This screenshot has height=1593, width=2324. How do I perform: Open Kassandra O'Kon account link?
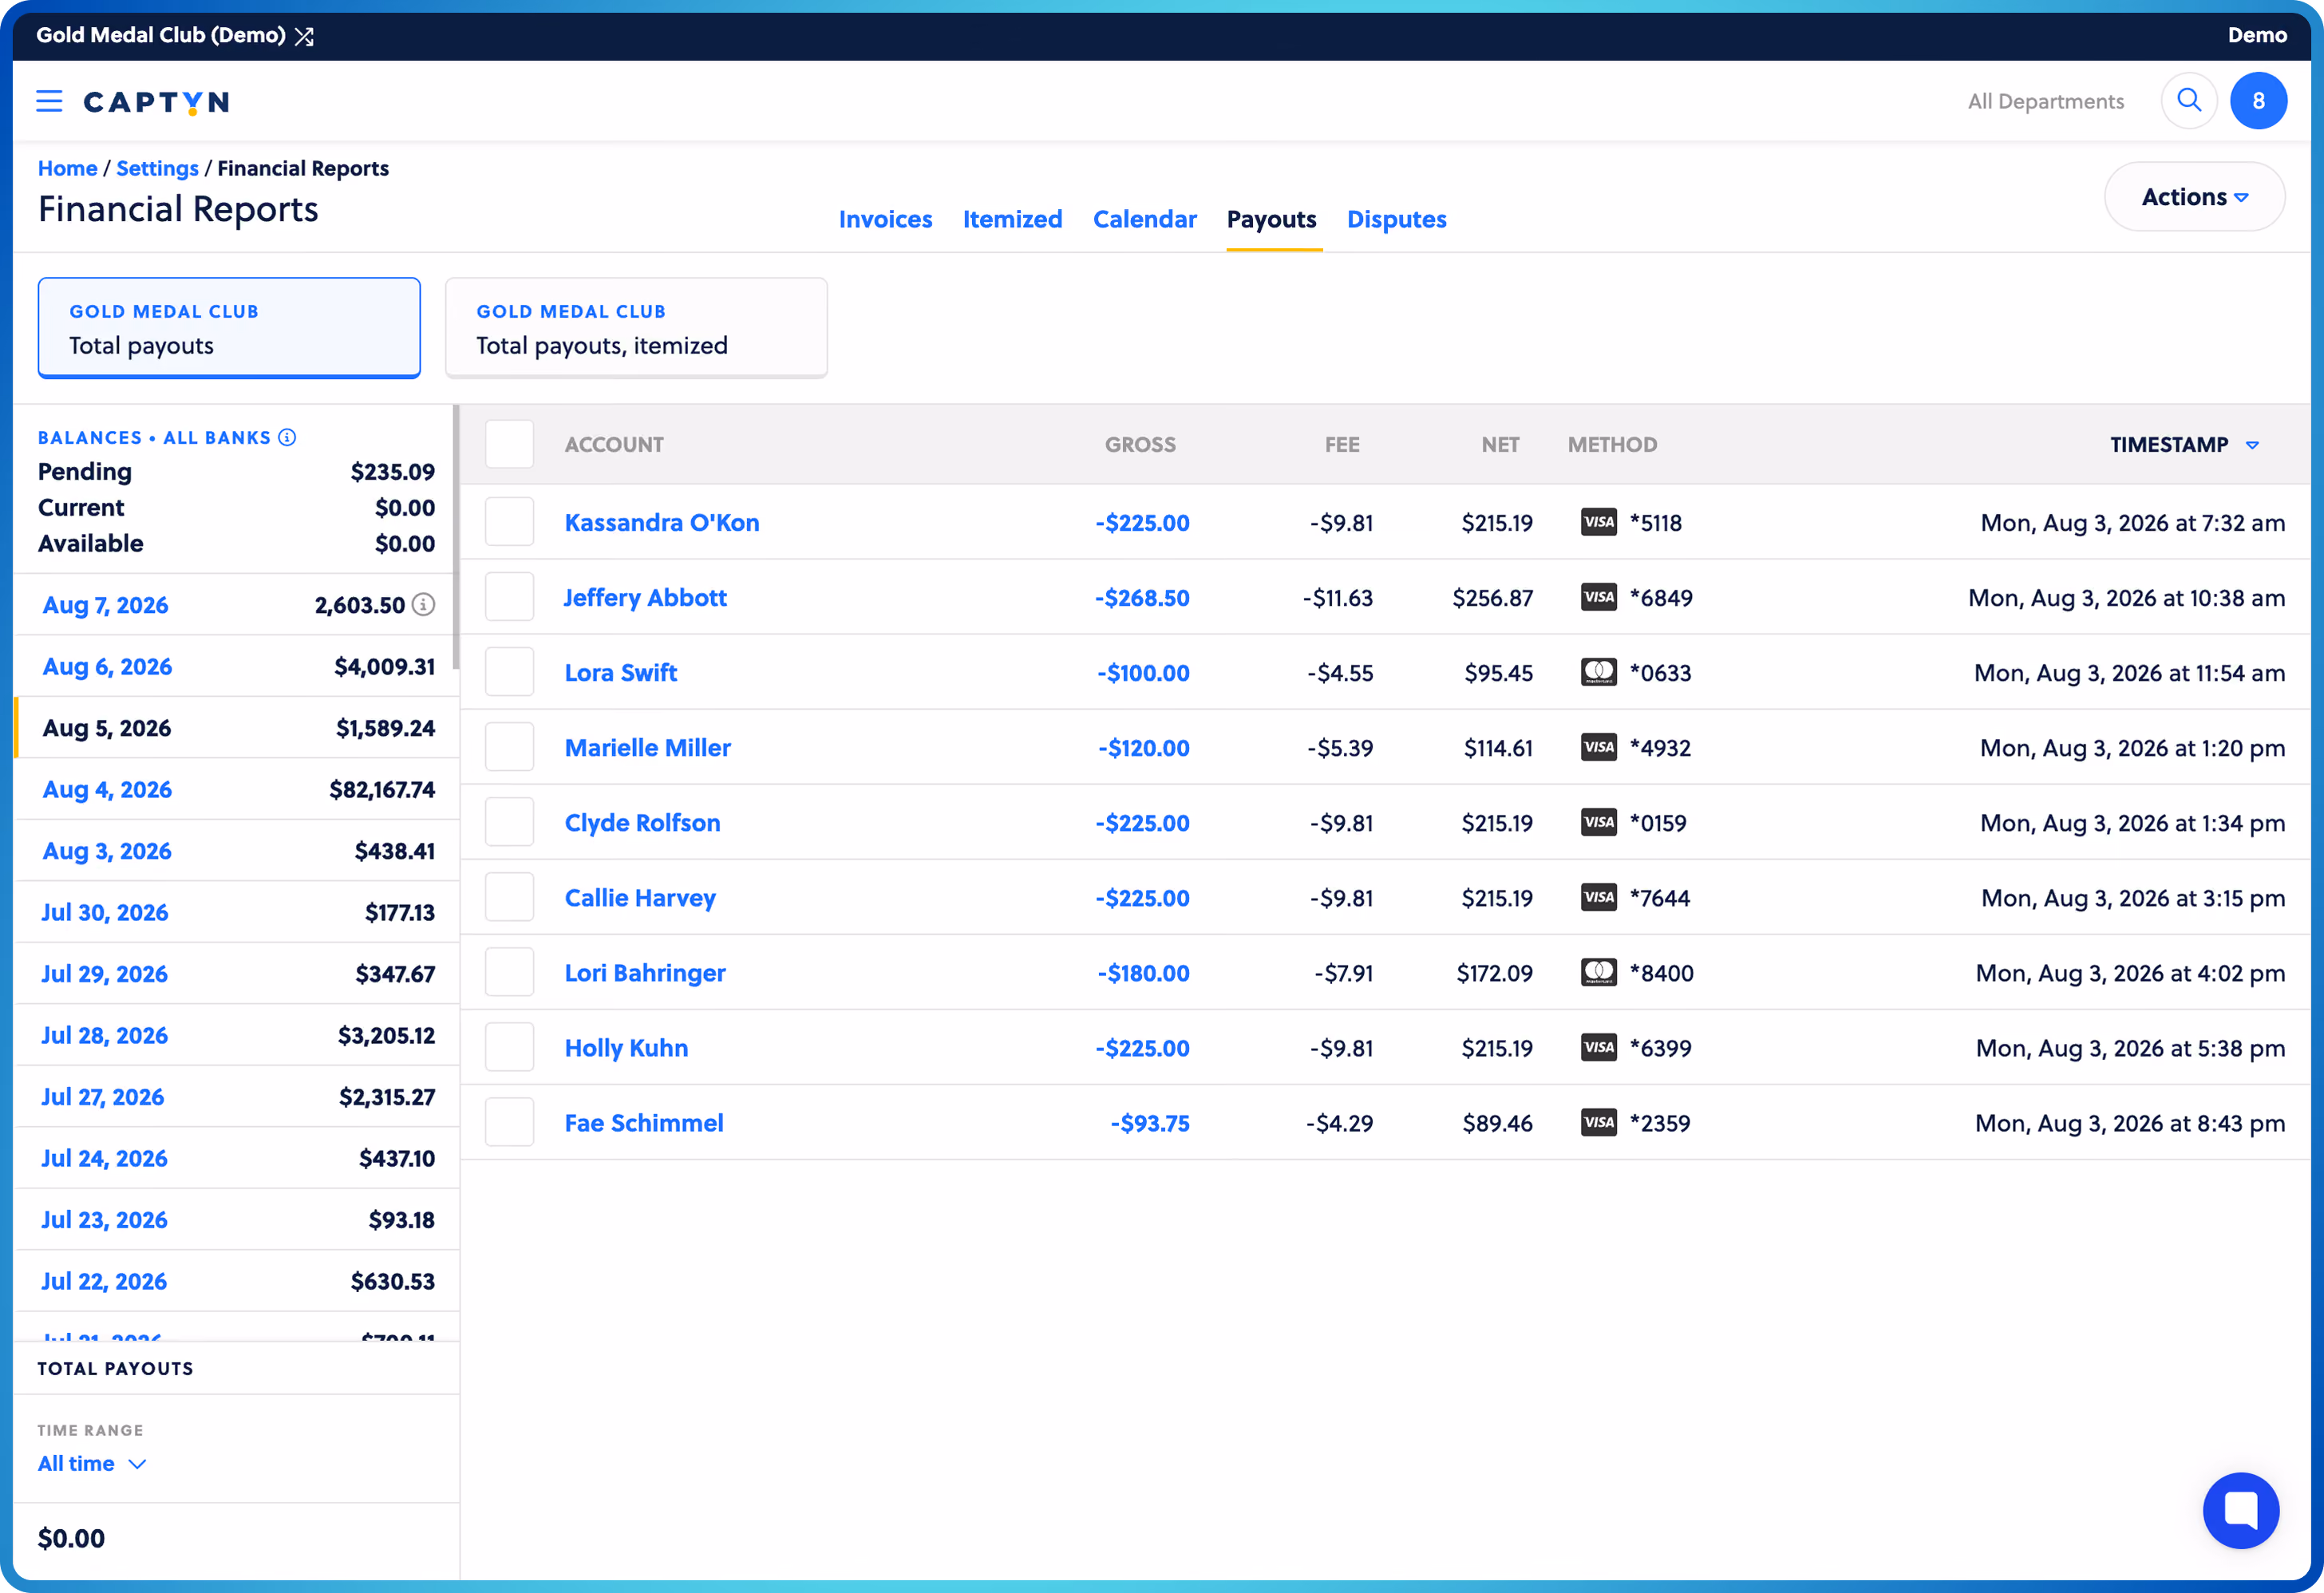[x=661, y=522]
